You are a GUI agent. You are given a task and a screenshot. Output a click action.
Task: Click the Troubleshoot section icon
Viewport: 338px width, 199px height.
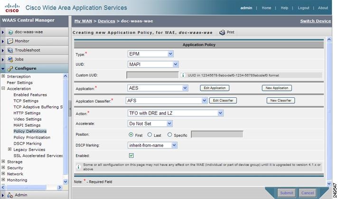coord(10,50)
